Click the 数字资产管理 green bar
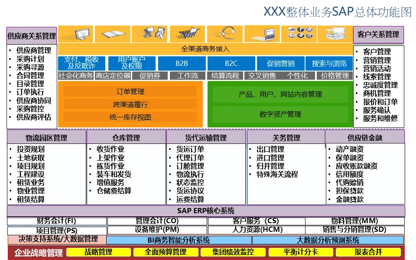416x260 pixels. (x=280, y=114)
